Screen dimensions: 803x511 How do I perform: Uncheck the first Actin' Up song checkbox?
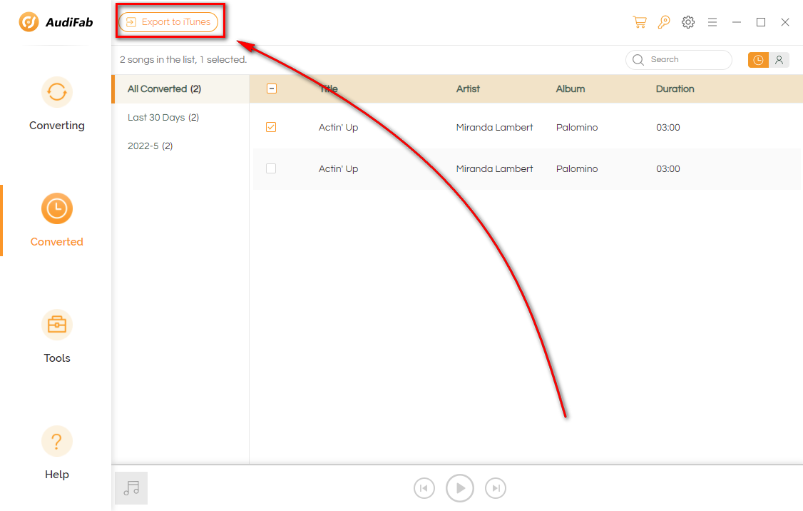pyautogui.click(x=271, y=127)
